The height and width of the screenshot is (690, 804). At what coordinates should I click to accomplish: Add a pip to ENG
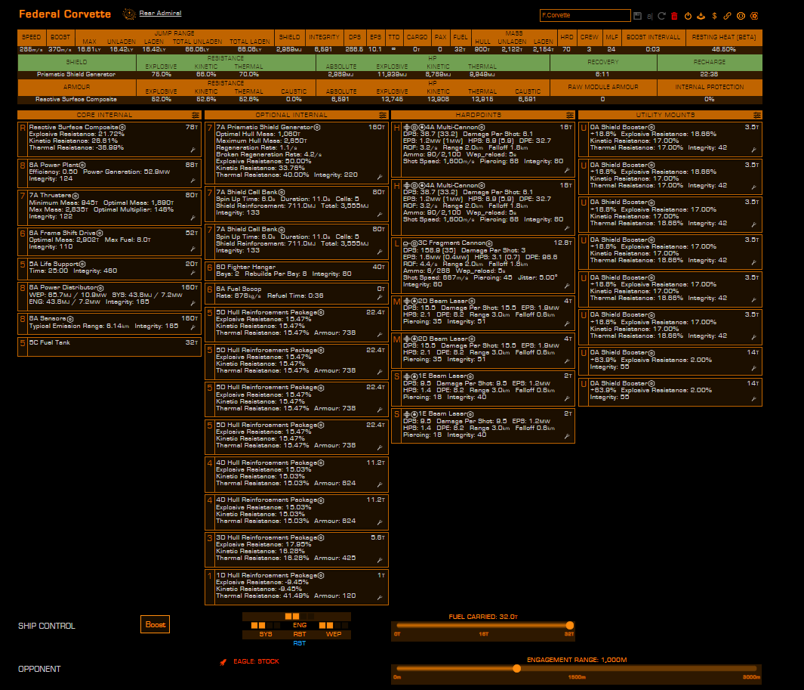300,625
